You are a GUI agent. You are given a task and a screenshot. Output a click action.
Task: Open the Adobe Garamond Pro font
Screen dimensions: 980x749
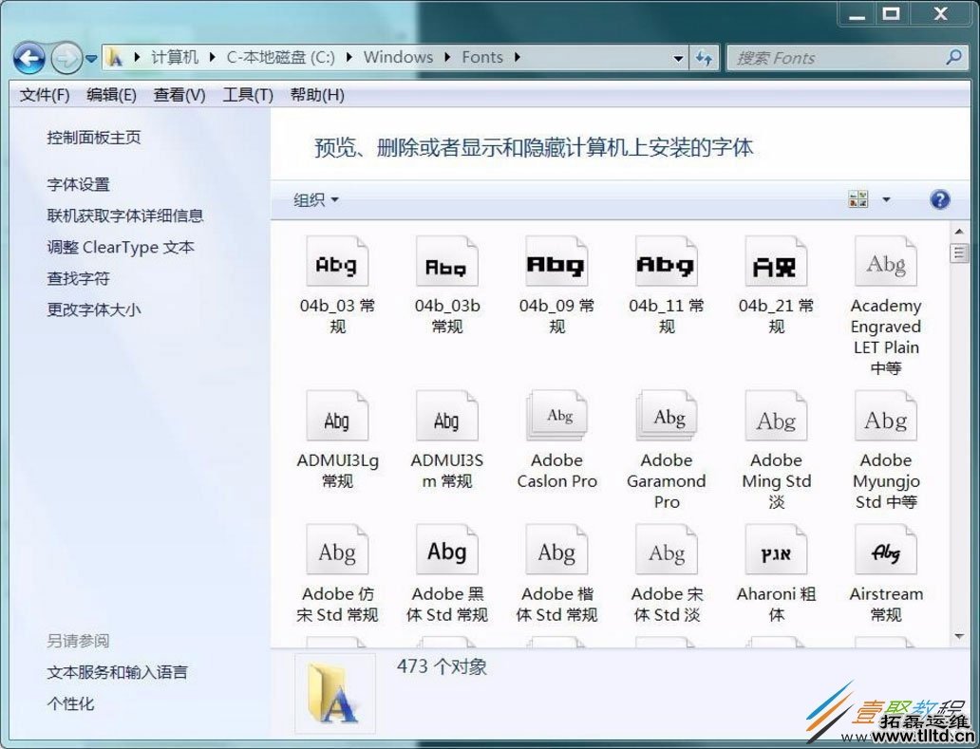666,414
